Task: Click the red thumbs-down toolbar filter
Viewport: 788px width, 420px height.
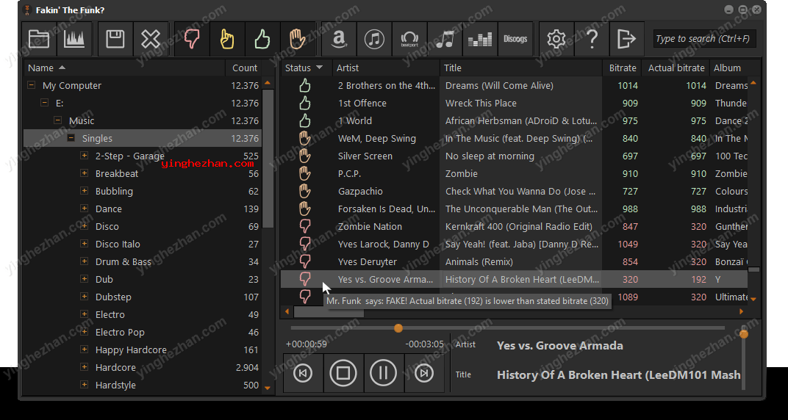Action: pyautogui.click(x=191, y=39)
